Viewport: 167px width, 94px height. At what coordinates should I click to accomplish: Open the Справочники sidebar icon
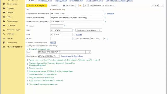(4, 42)
